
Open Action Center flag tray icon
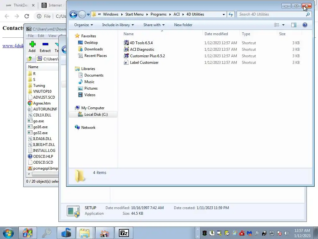pyautogui.click(x=279, y=233)
